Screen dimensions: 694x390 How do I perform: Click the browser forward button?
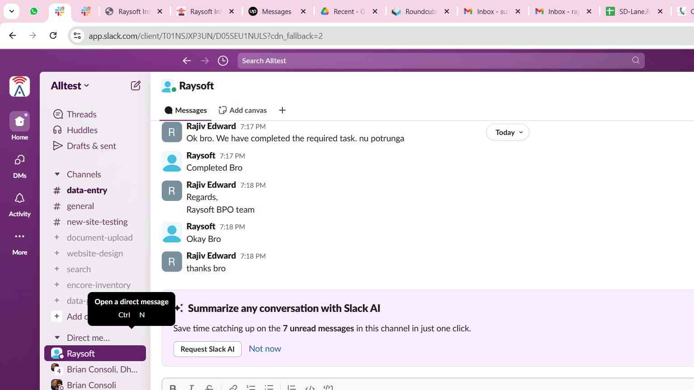pos(33,36)
